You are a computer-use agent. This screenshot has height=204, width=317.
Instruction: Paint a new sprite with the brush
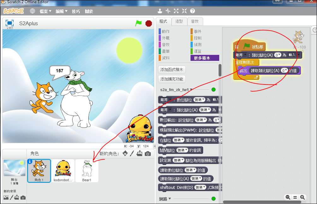(132, 154)
